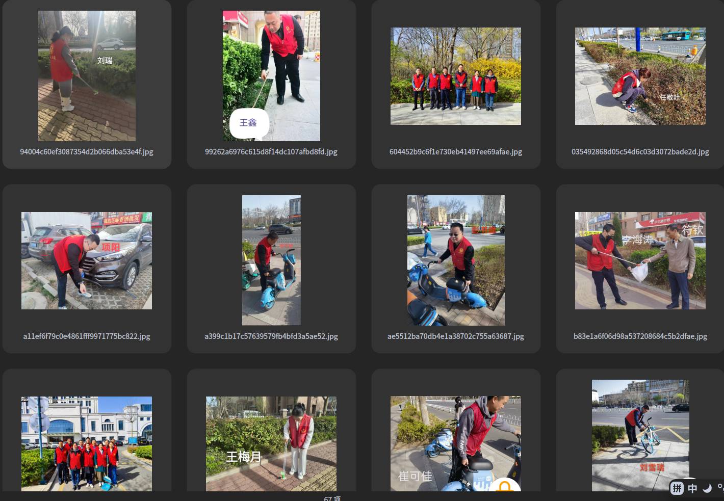
Task: Click file name 99262a6976c615d8f14dc107afbd8fd.jpg
Action: pos(271,152)
